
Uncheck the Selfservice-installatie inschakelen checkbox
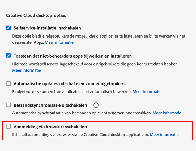coord(9,28)
